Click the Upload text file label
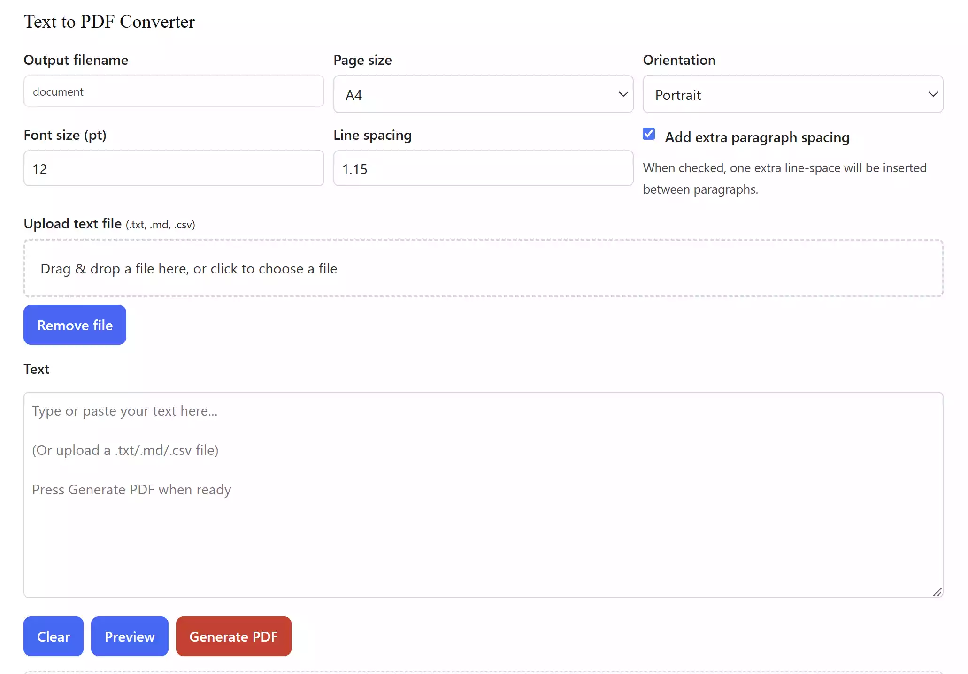 pos(72,224)
